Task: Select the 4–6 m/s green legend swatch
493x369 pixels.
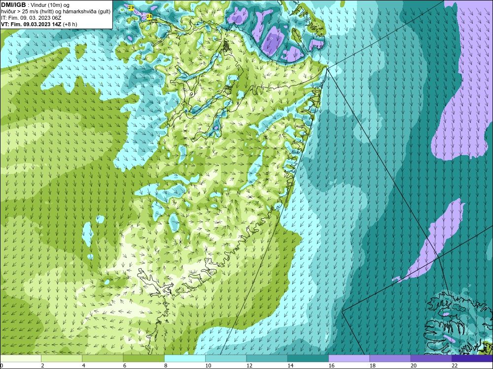Action: (103, 359)
